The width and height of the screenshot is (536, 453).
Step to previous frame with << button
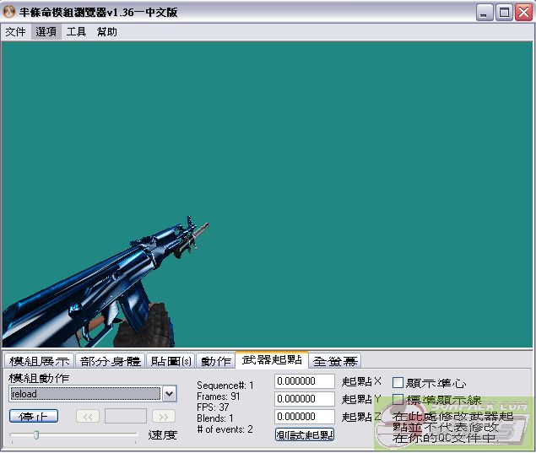(88, 416)
